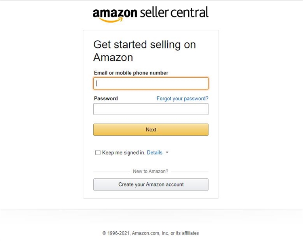Click the divider line right of "New to Amazon?"
303x241 pixels.
tap(190, 171)
